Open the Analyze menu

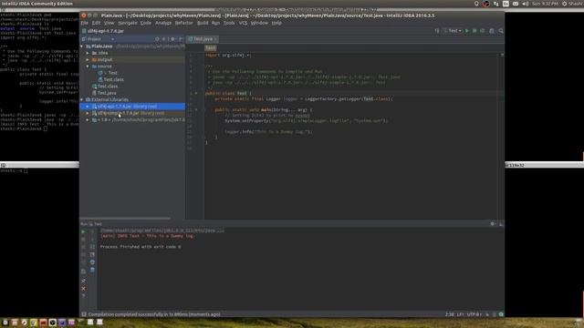[163, 23]
